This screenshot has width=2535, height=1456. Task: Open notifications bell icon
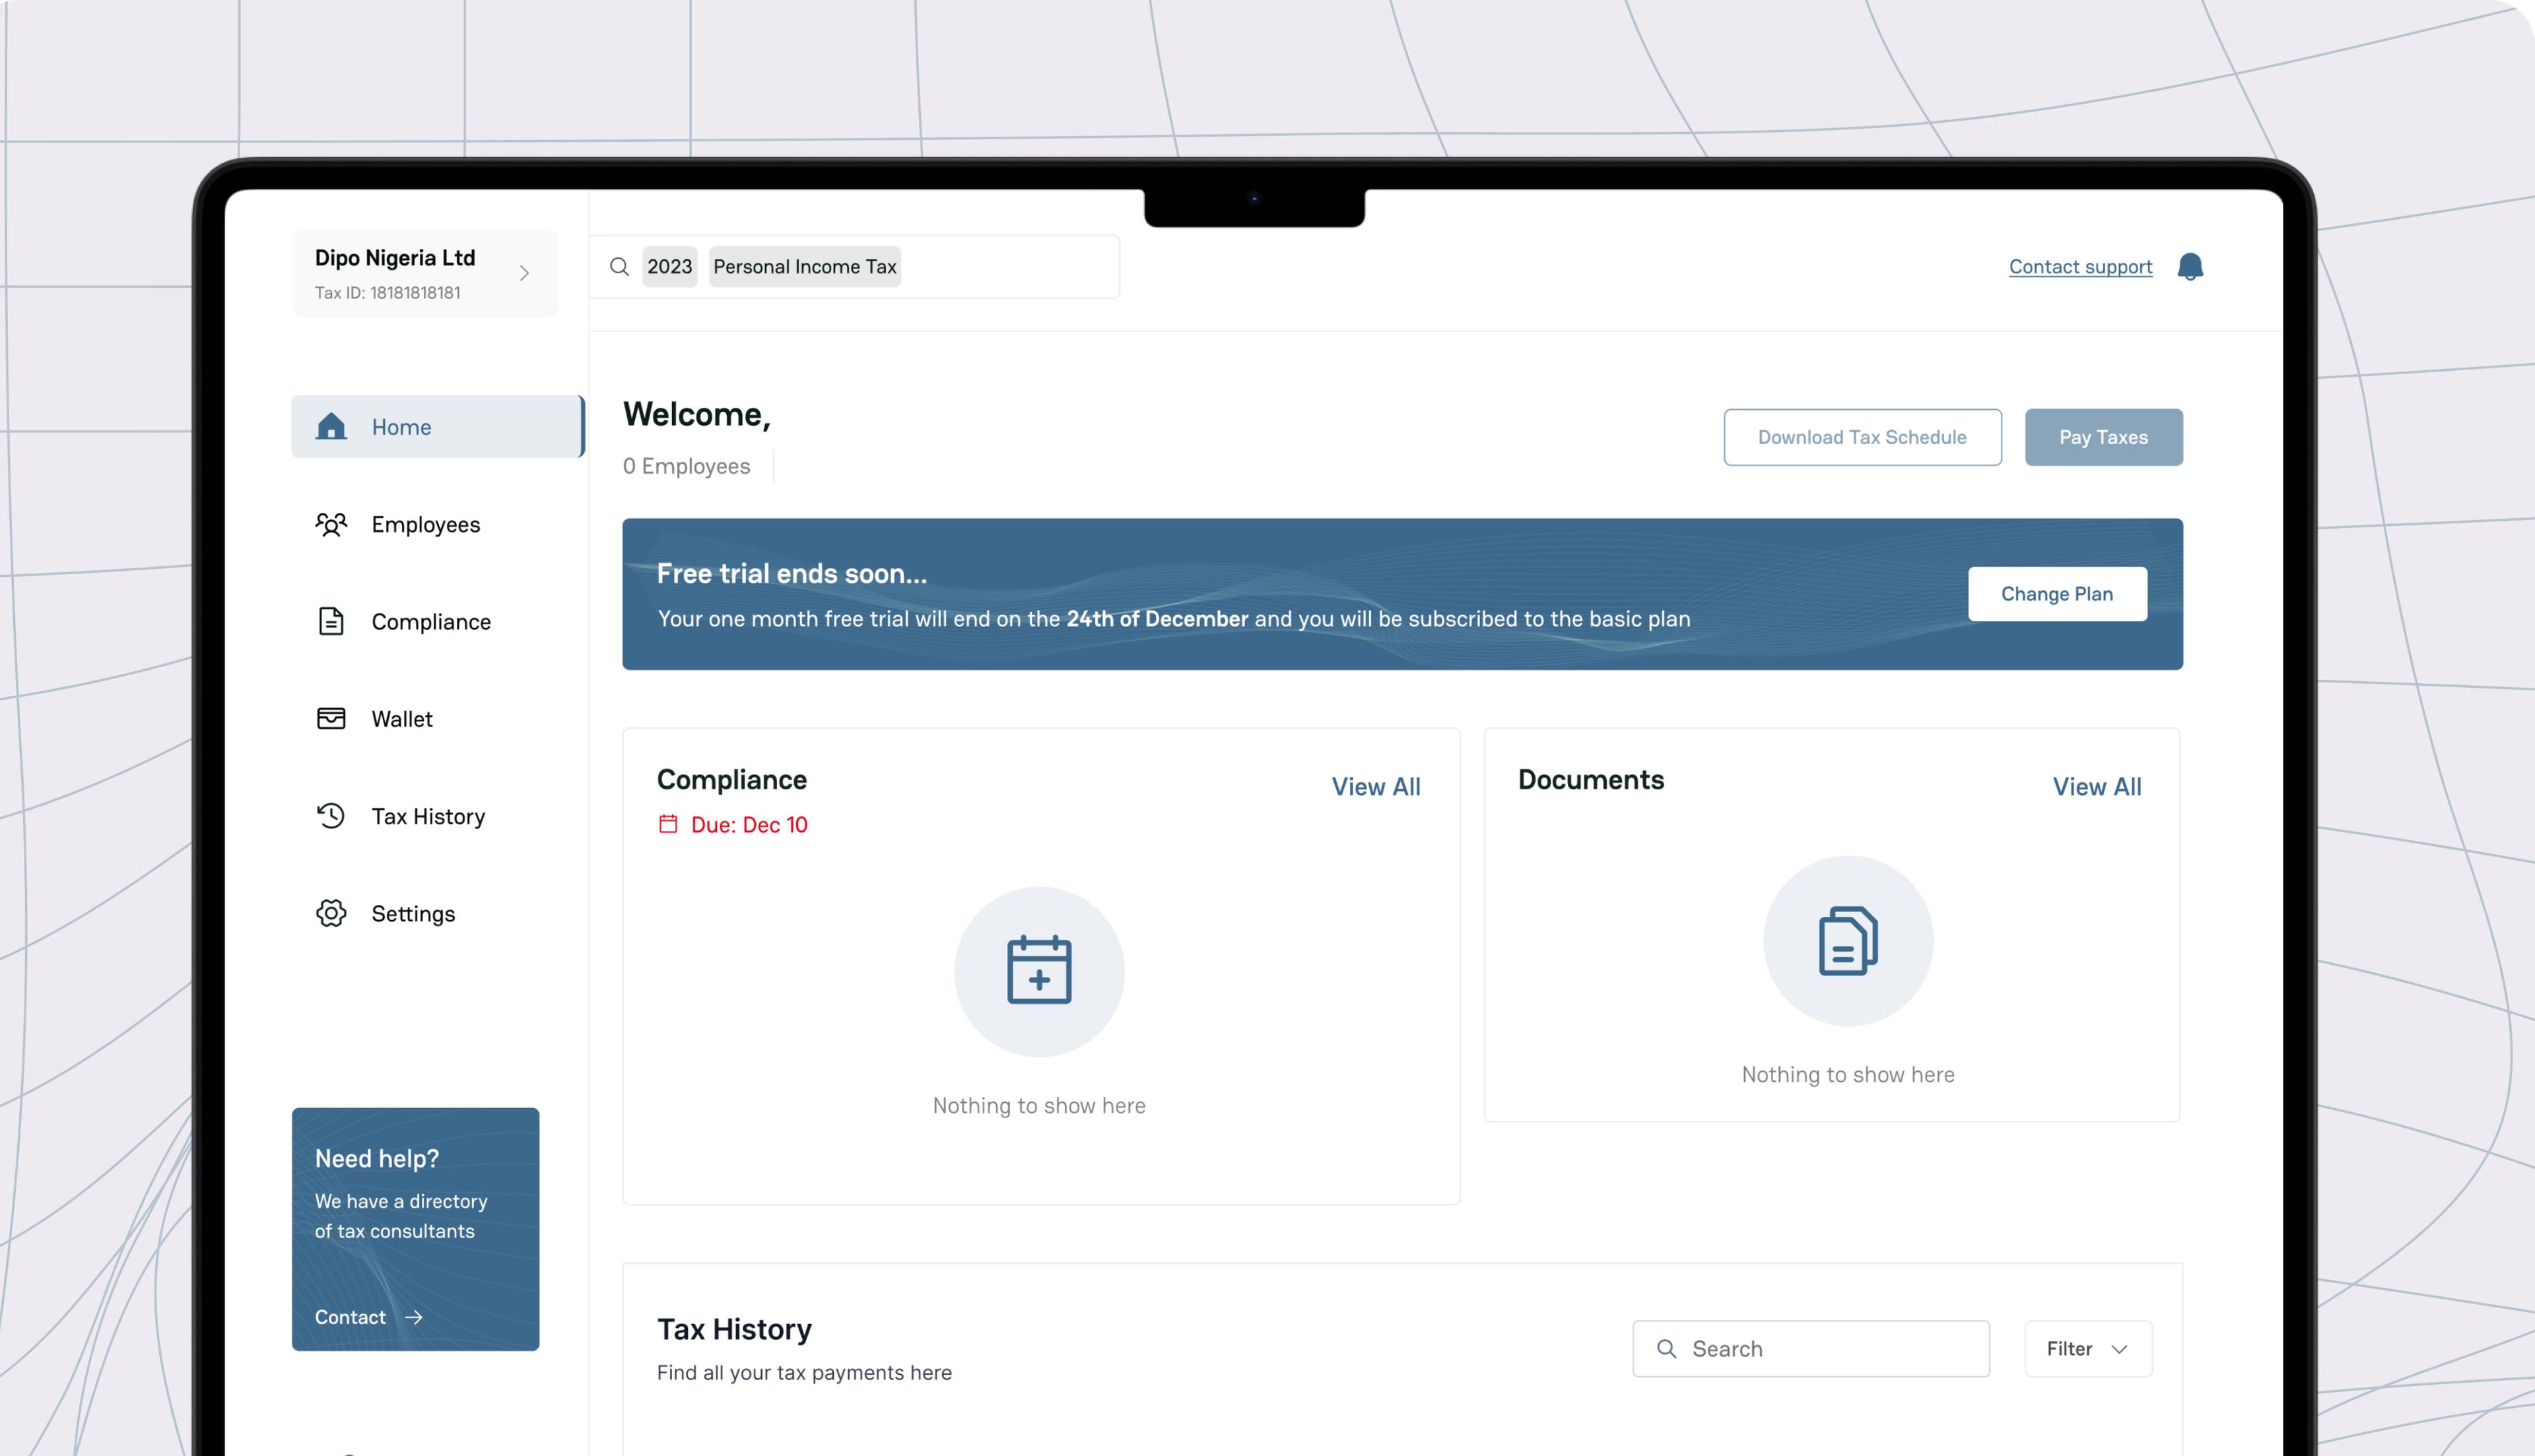2190,266
